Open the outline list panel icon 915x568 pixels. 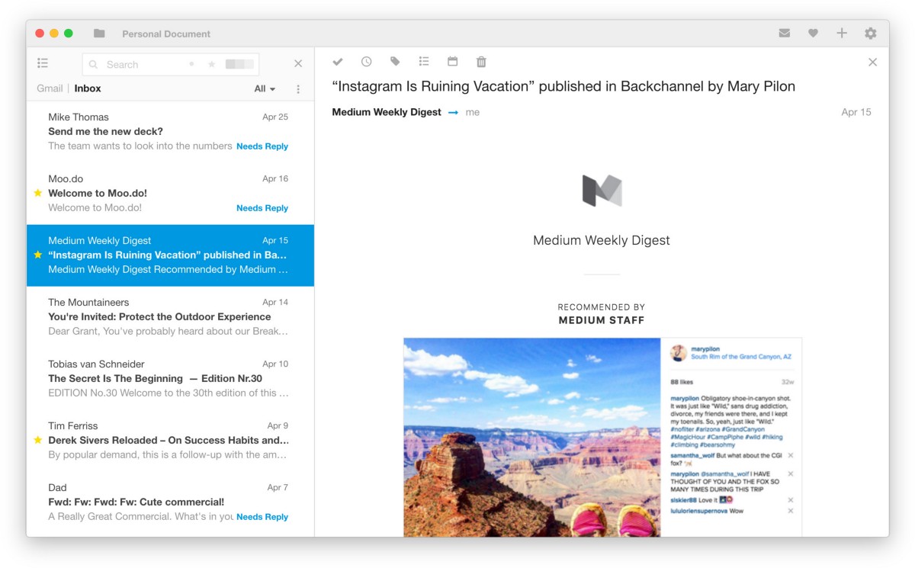pos(43,63)
